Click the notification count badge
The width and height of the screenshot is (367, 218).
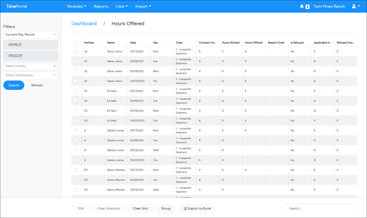pos(308,7)
